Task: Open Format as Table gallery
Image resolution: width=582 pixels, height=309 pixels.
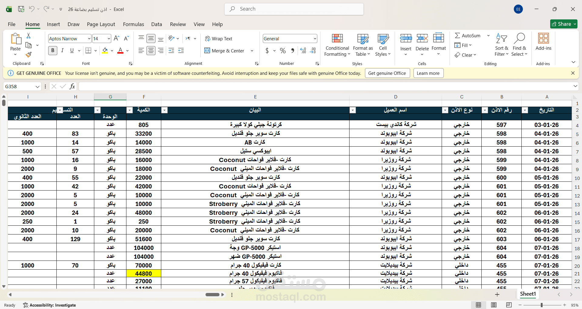Action: pos(363,45)
